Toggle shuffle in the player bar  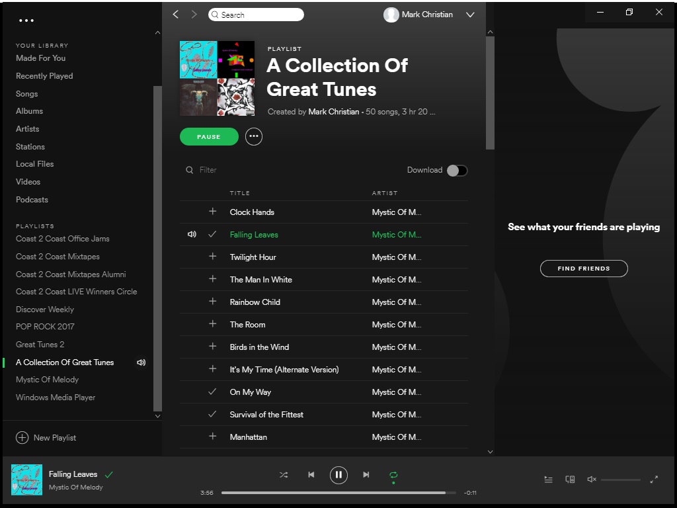[x=284, y=475]
